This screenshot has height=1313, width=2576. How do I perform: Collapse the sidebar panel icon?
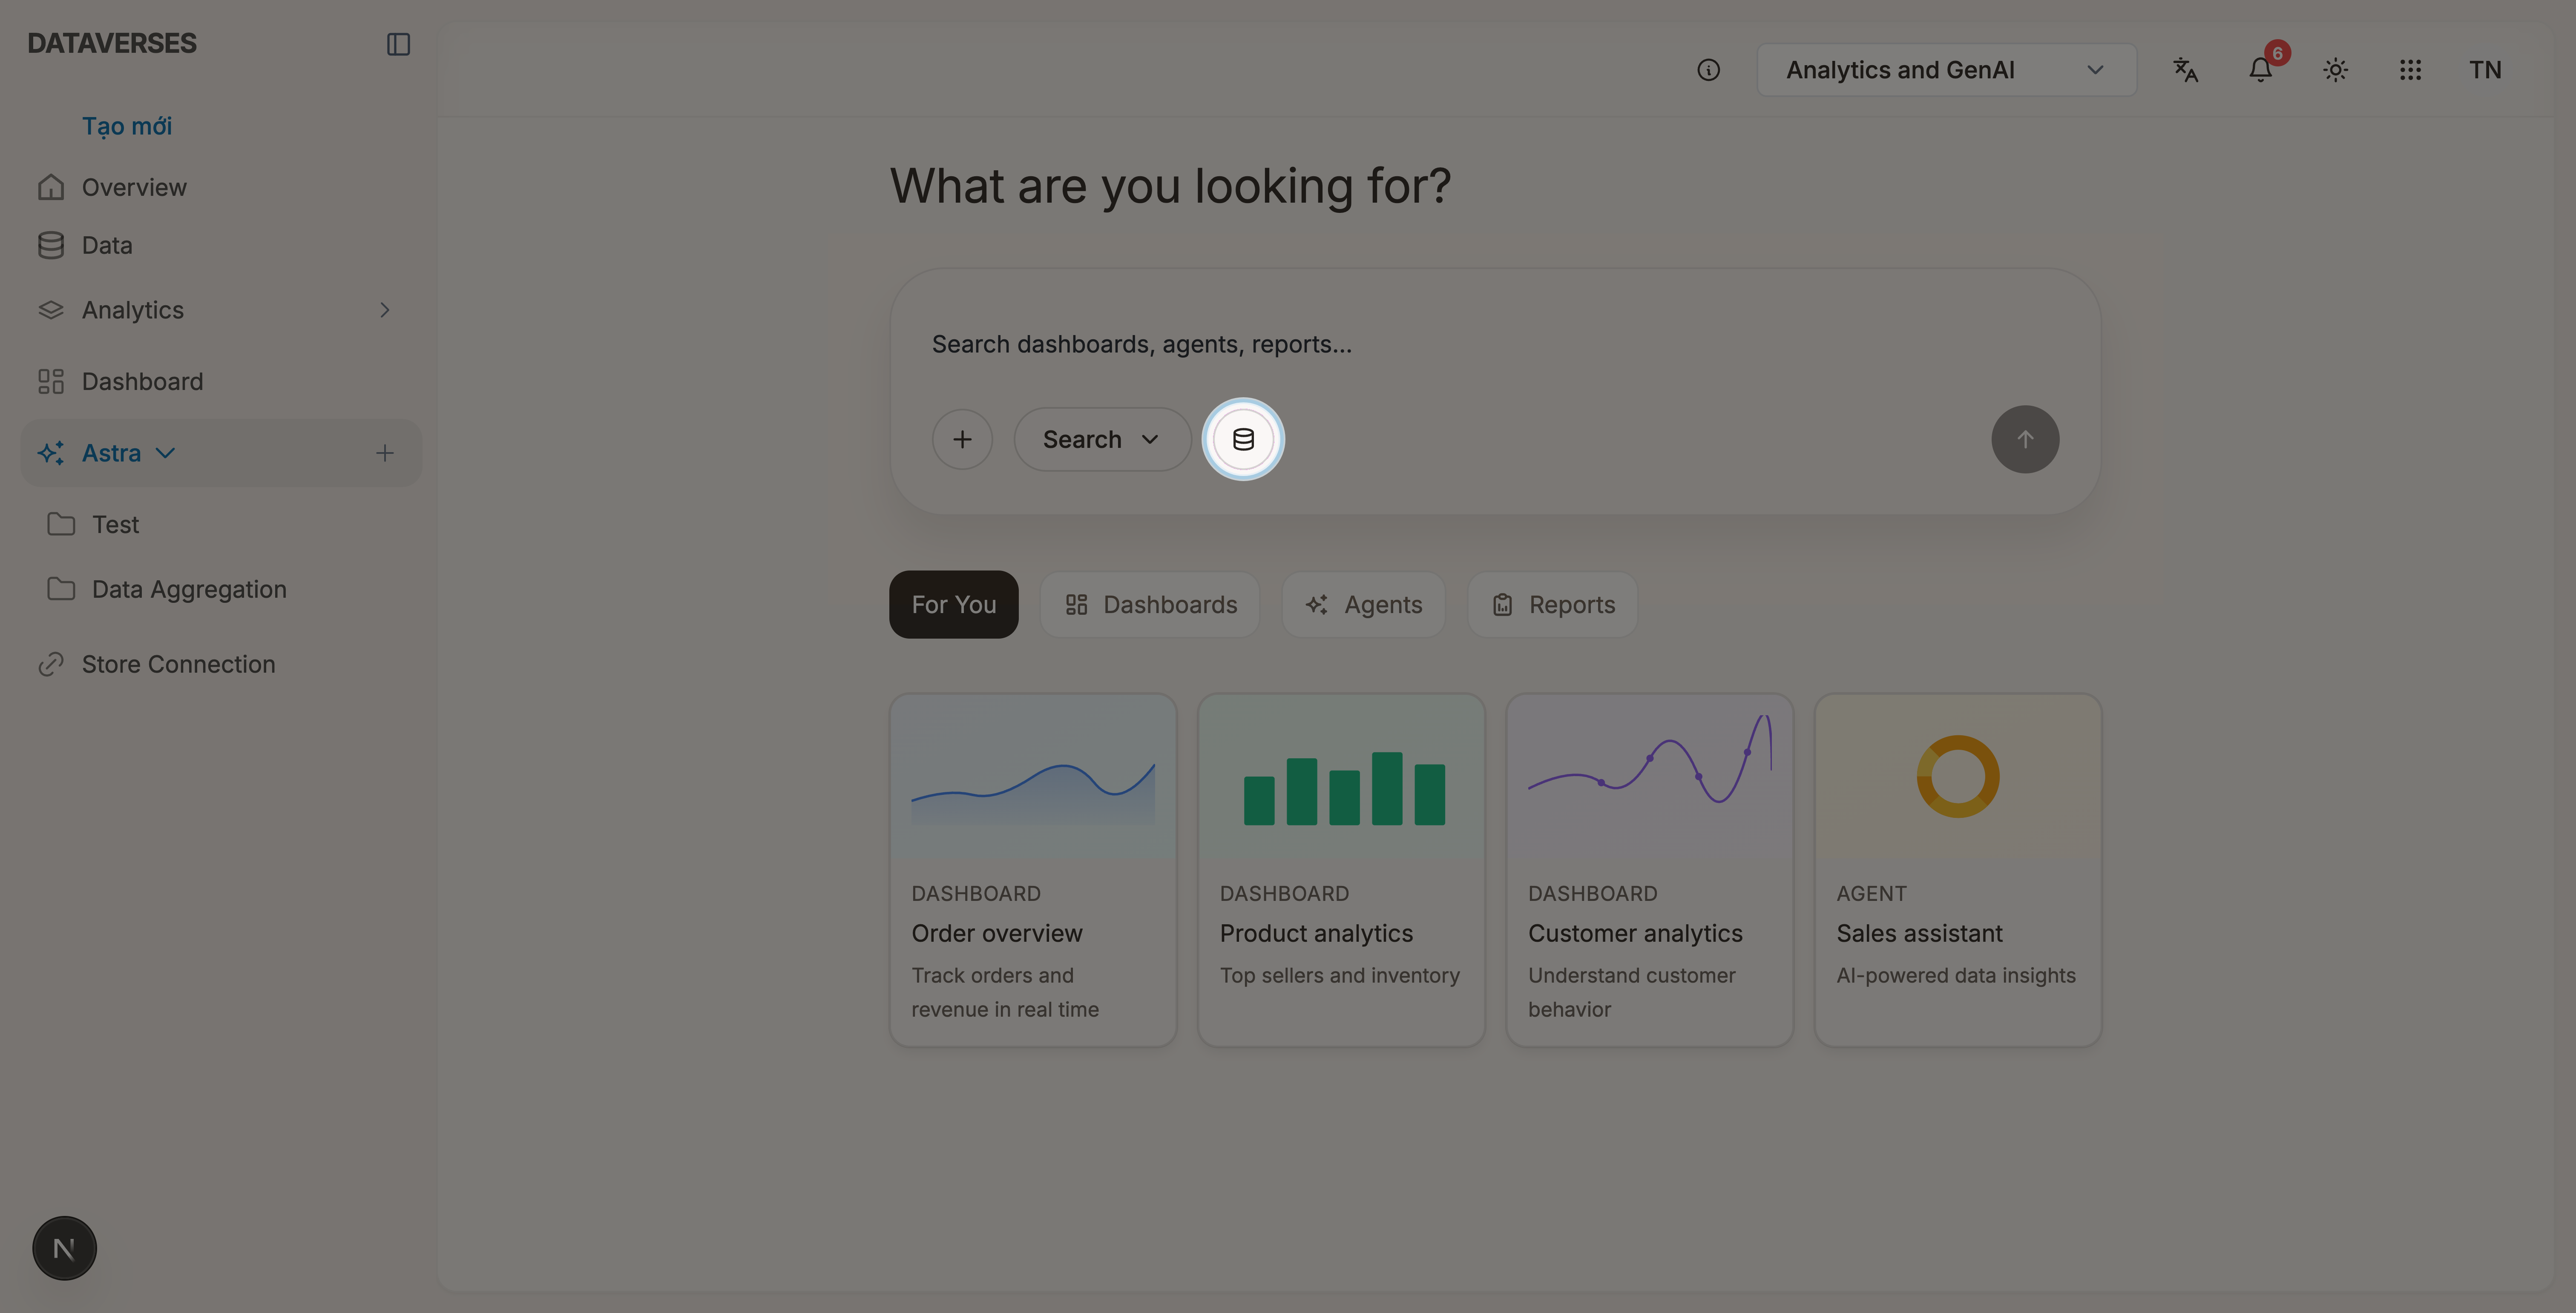click(x=398, y=44)
